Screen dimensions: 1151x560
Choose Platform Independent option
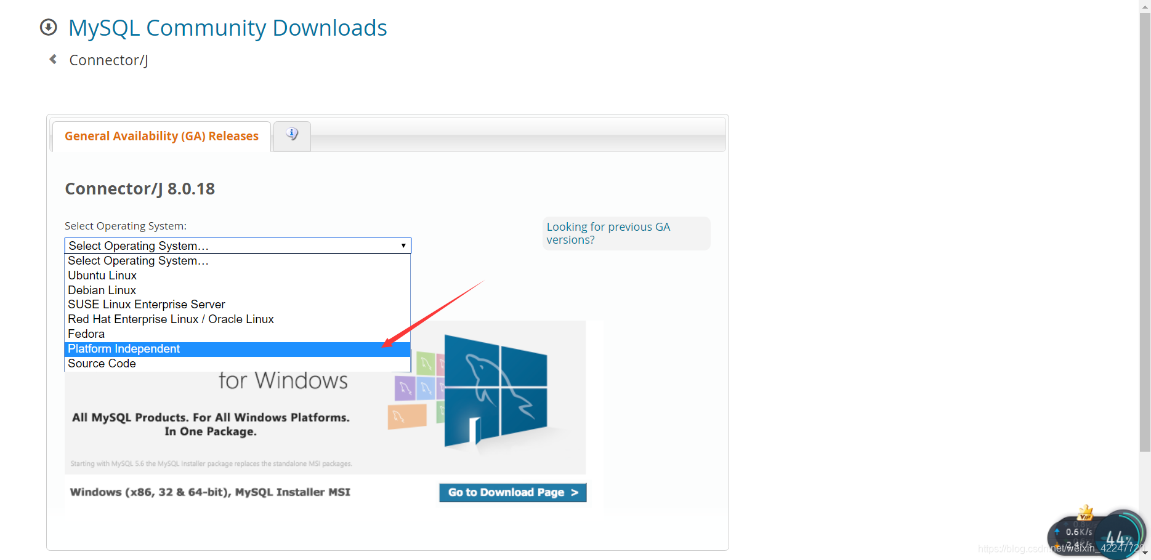[x=237, y=349]
